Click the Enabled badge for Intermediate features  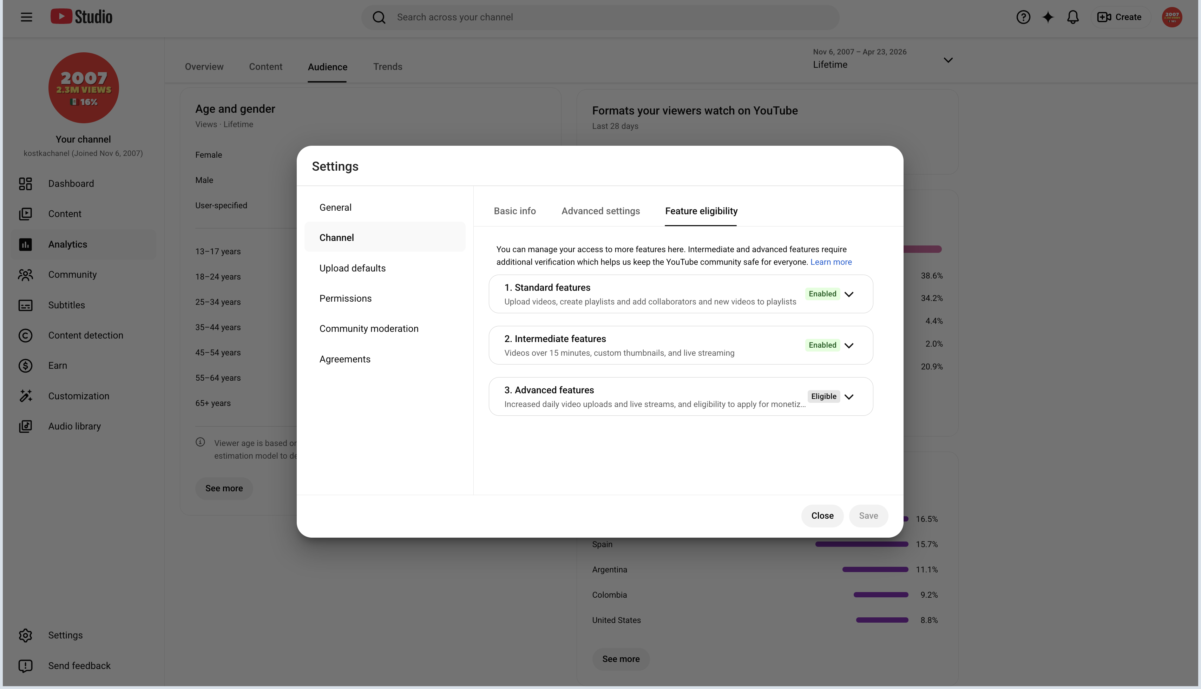point(822,345)
